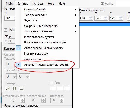Click first empty button under Авто
The image size is (130, 108).
(x=53, y=88)
